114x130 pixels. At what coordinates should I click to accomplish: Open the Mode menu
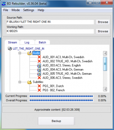(x=16, y=10)
